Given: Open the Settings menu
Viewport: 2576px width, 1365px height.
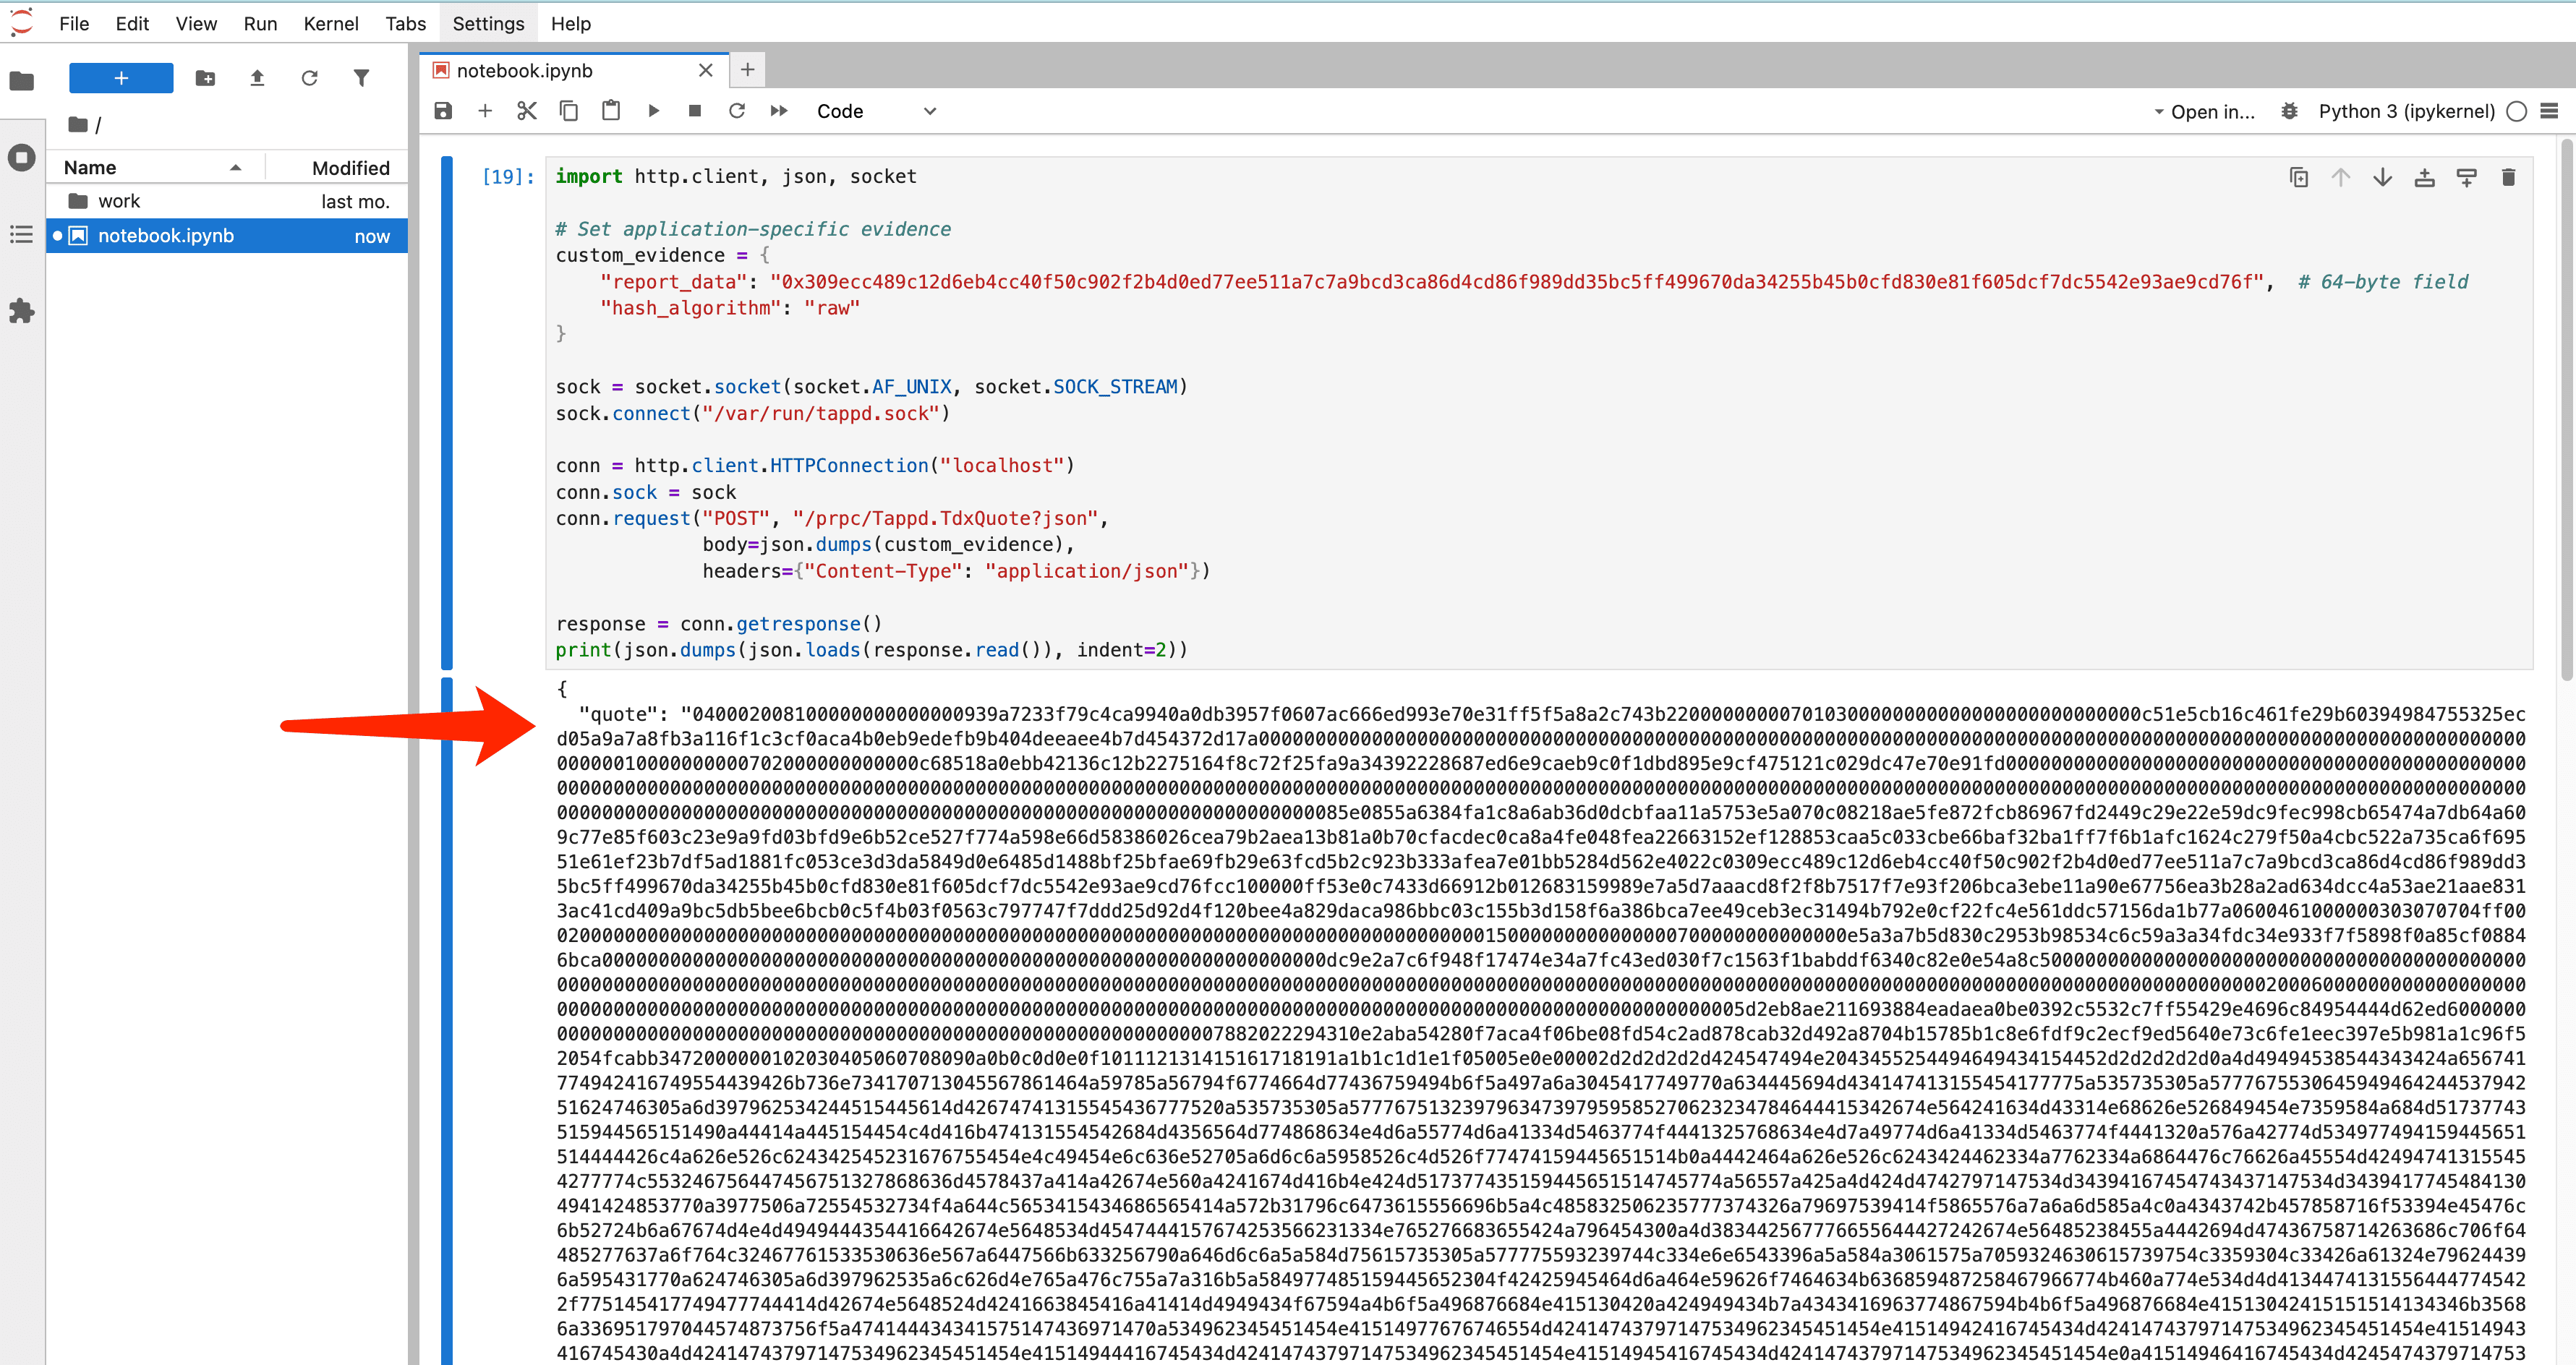Looking at the screenshot, I should click(x=488, y=23).
